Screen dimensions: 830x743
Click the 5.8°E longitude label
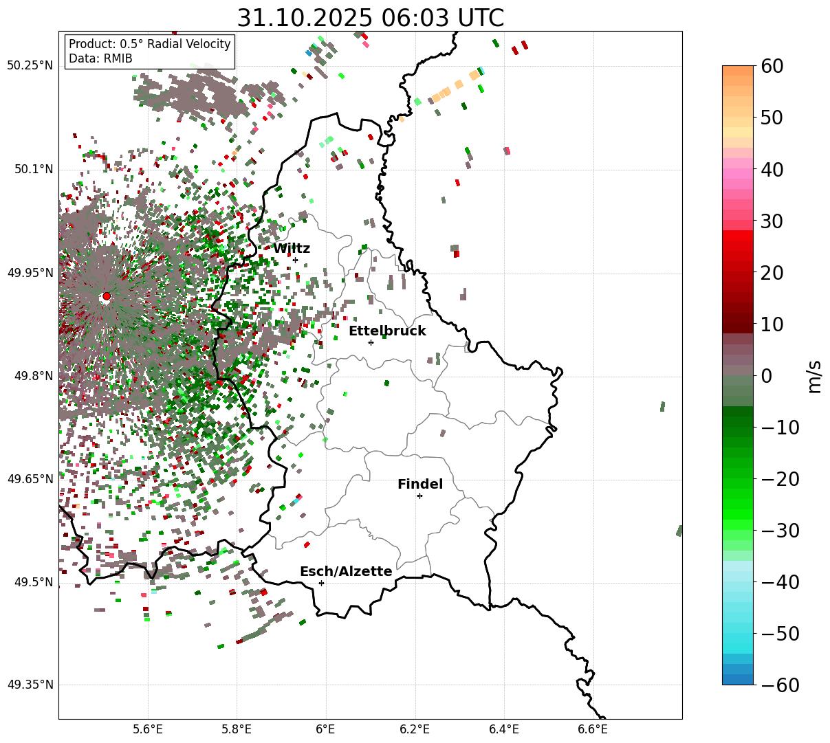click(237, 730)
